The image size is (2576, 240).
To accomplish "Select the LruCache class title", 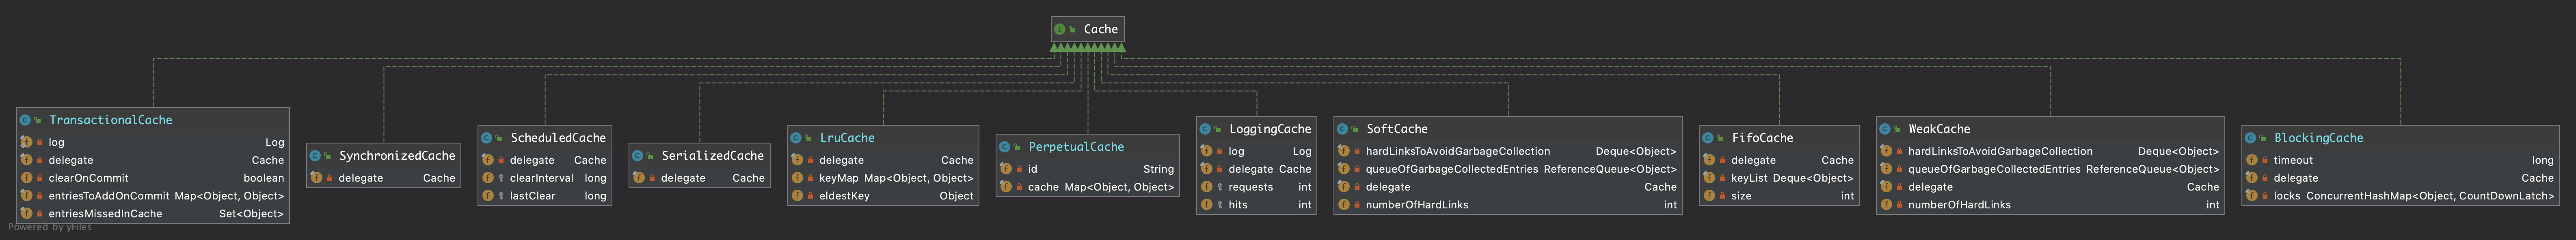I will coord(847,138).
